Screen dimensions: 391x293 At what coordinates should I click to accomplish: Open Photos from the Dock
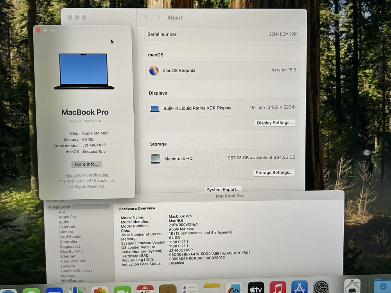point(100,289)
